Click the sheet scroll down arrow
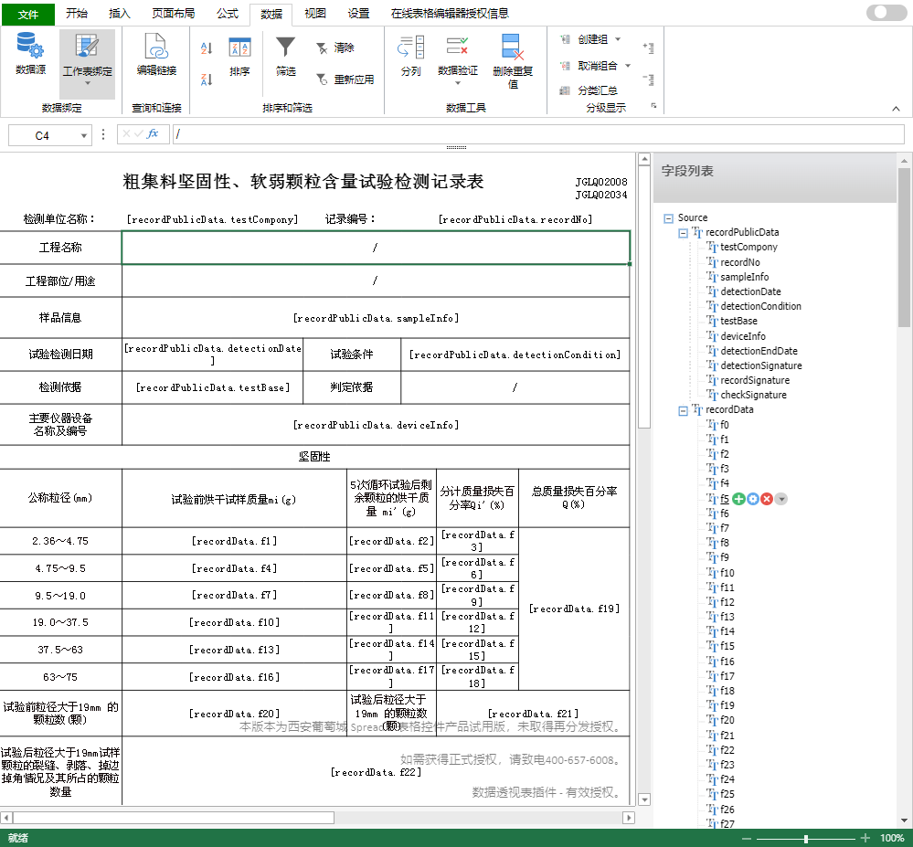This screenshot has height=847, width=913. tap(644, 799)
